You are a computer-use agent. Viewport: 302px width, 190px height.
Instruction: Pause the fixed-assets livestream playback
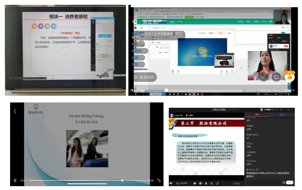point(132,90)
